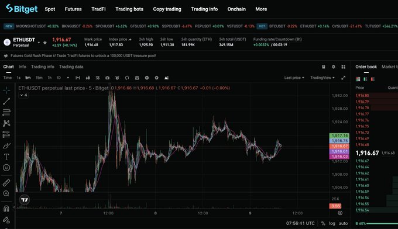Open the Spot navigation menu
398x229 pixels.
tap(50, 9)
